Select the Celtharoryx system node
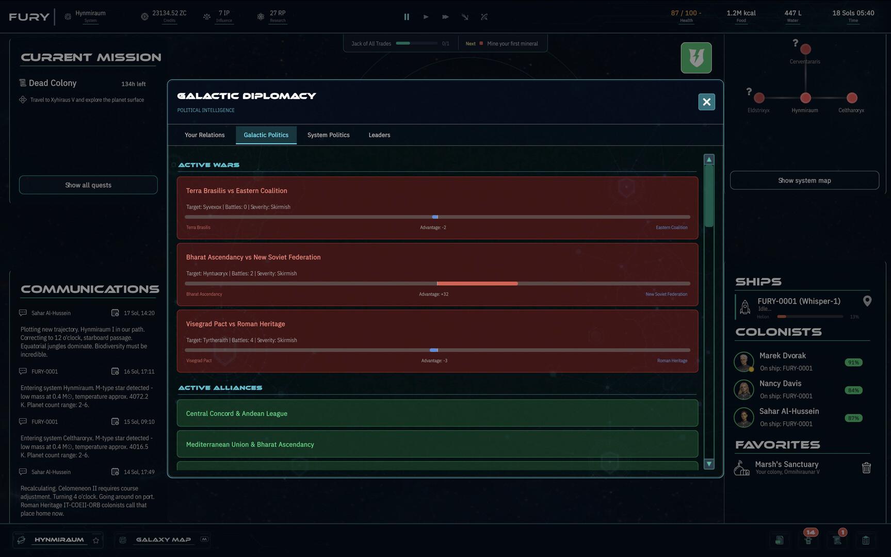The width and height of the screenshot is (891, 557). pos(852,98)
